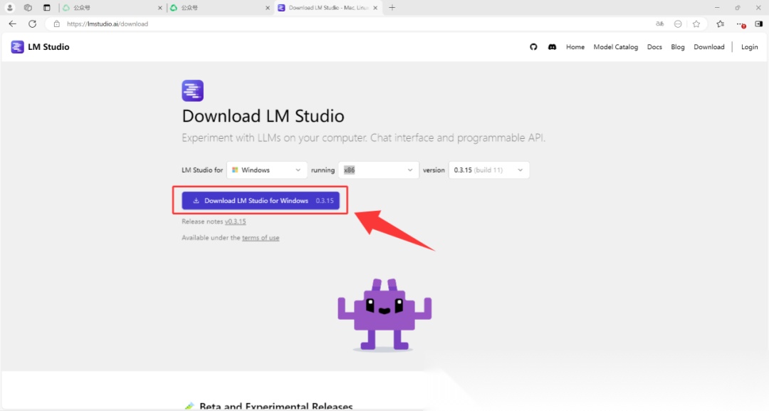The width and height of the screenshot is (769, 411).
Task: Close the browser window
Action: (x=758, y=7)
